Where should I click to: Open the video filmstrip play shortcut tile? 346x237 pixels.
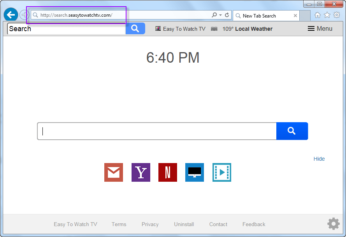(222, 172)
